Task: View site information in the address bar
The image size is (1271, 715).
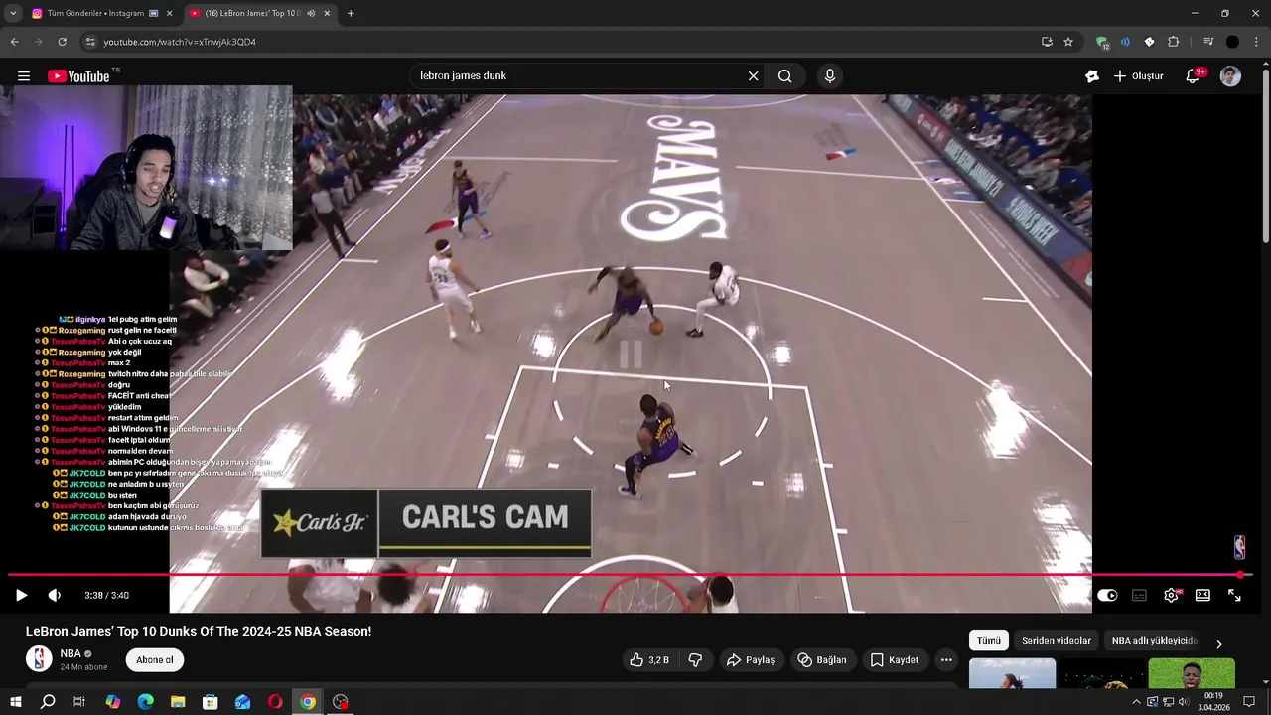Action: tap(90, 42)
